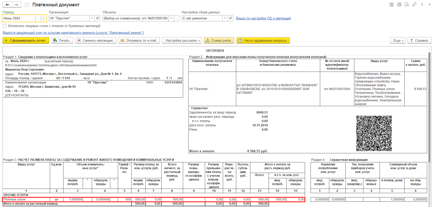
Task: Open the selected Объекты item icon
Action: pyautogui.click(x=177, y=18)
